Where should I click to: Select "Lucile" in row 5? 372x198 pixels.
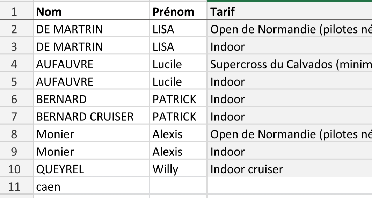coord(177,82)
